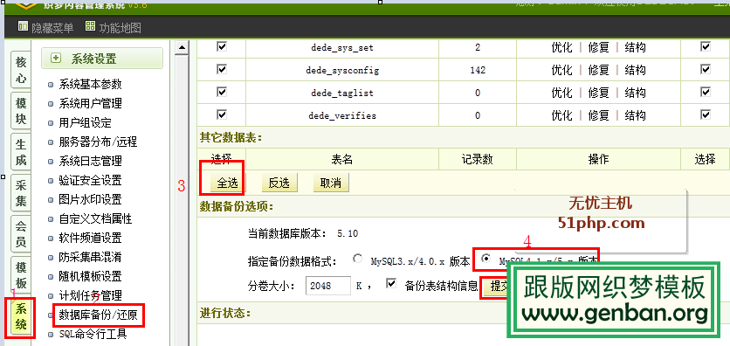Click 结构 for dede_sys_set
730x346 pixels.
(x=635, y=47)
